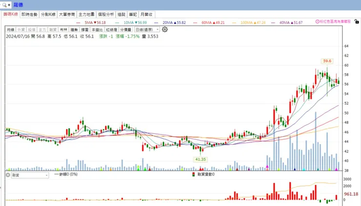361x206 pixels.
Task: Click the 20MA blue legend line
Action: (x=156, y=22)
